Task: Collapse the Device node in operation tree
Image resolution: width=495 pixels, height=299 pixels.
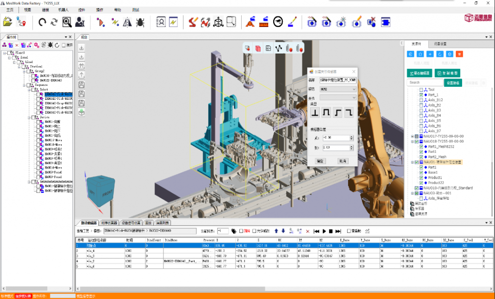Action: (x=29, y=117)
